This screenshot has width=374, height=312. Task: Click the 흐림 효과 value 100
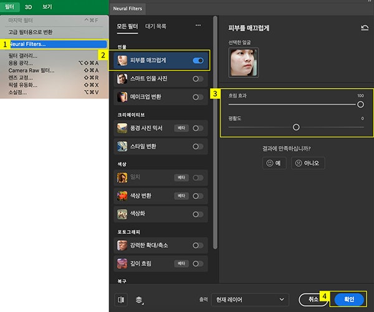[360, 95]
